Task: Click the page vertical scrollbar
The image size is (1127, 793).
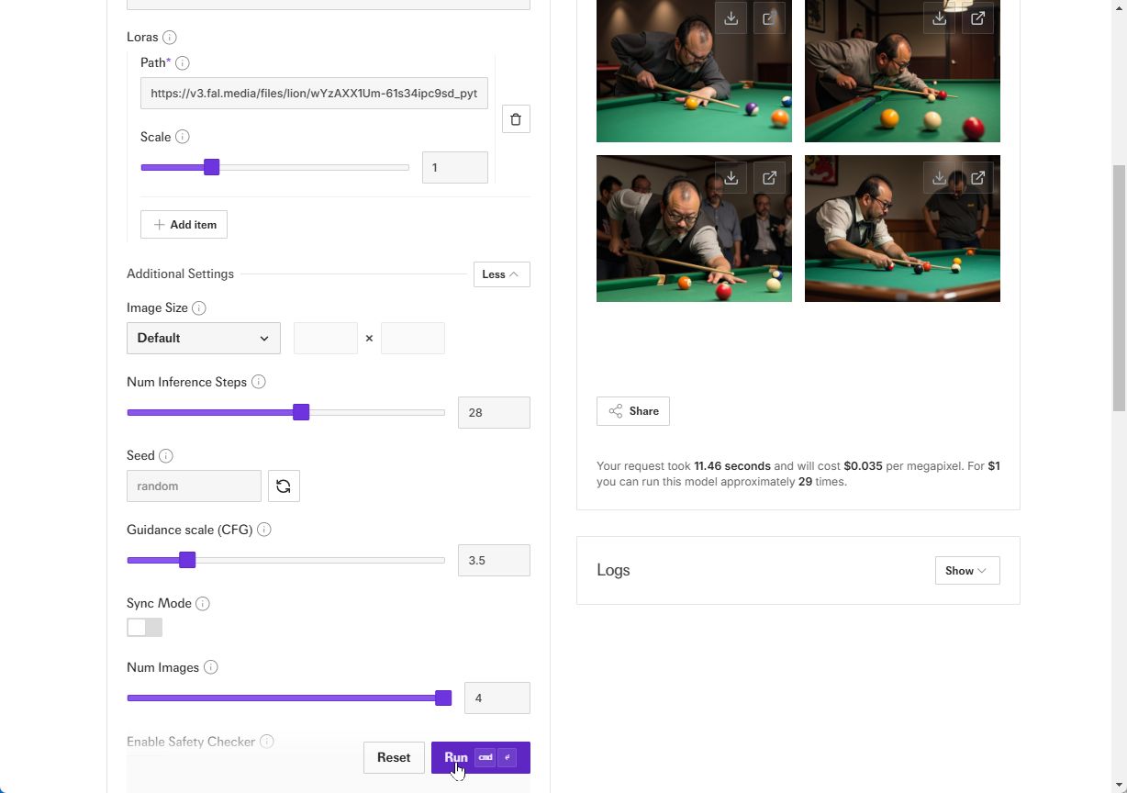Action: [x=1119, y=288]
